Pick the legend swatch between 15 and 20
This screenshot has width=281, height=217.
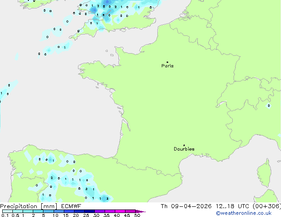[69, 211]
